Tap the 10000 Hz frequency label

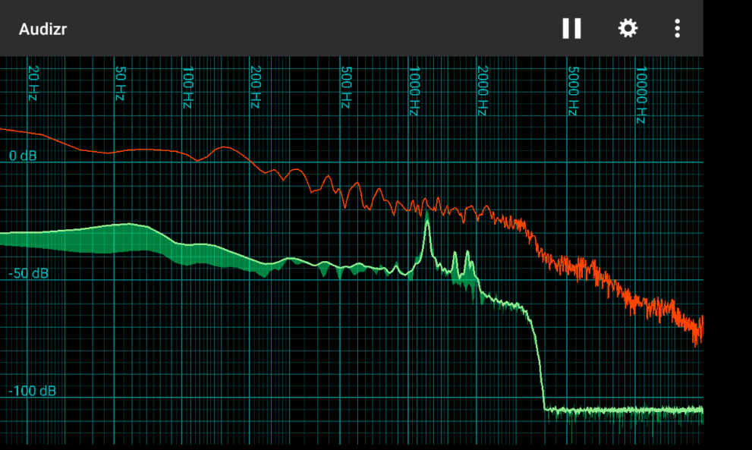[x=641, y=94]
